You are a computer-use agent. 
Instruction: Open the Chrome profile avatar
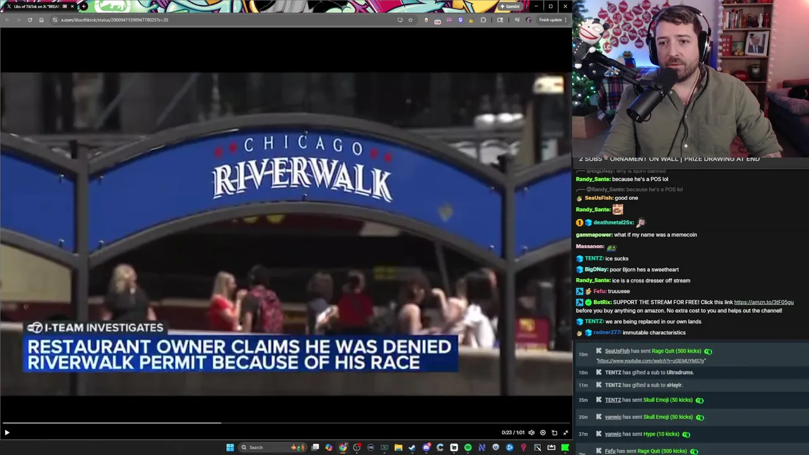pos(528,20)
